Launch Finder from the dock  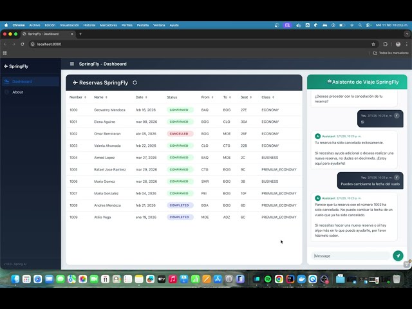[15, 279]
